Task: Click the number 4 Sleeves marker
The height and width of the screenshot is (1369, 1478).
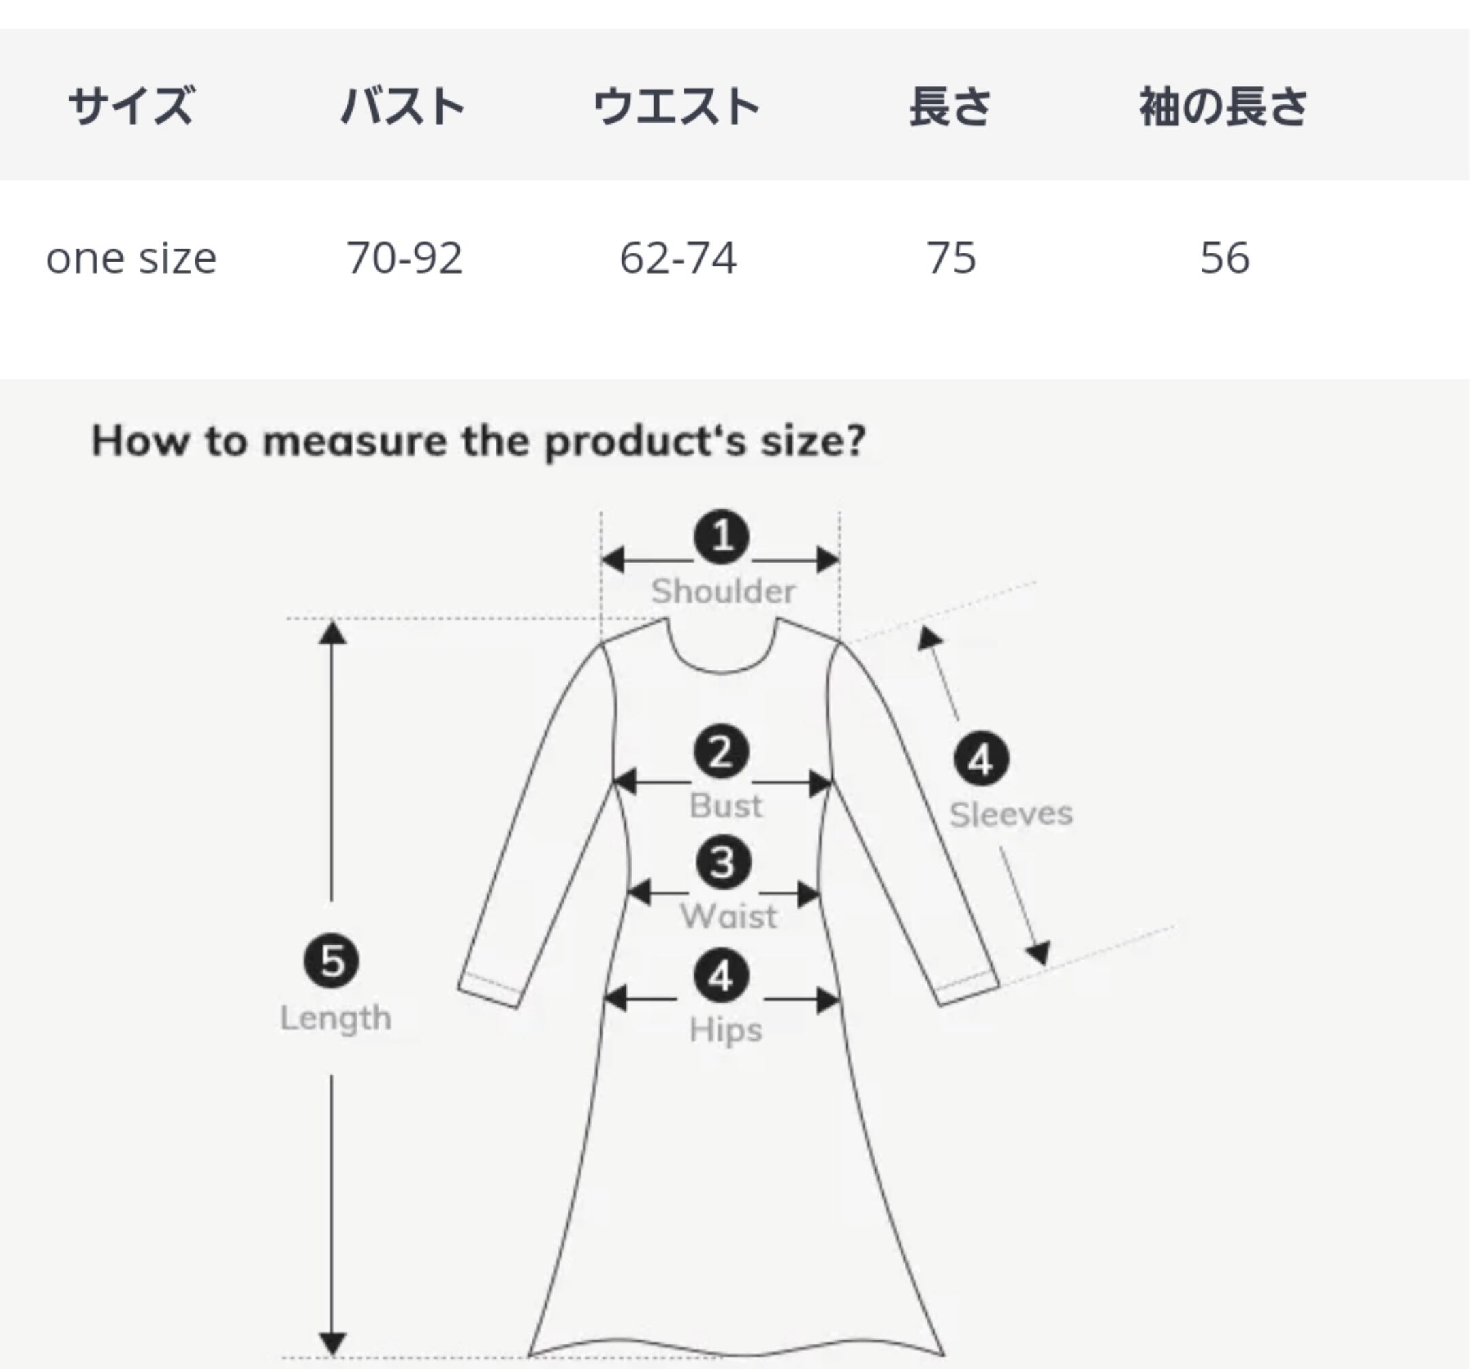Action: tap(980, 759)
